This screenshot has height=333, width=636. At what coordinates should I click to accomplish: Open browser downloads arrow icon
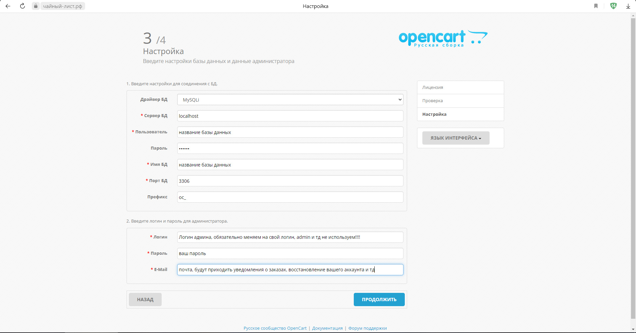[628, 6]
